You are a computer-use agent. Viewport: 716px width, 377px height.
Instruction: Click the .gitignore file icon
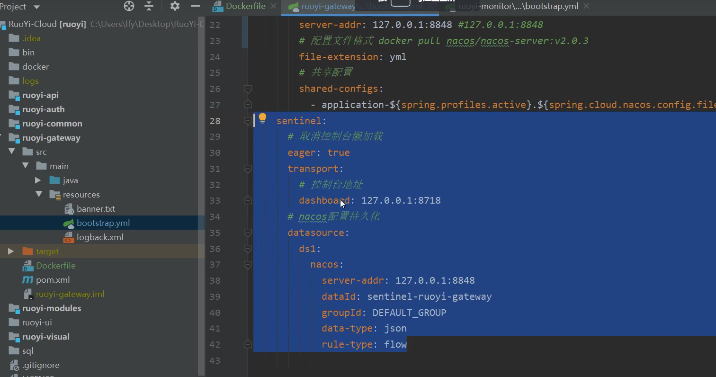(x=14, y=365)
